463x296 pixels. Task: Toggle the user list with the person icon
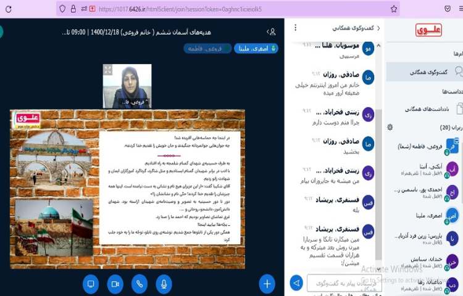(272, 32)
